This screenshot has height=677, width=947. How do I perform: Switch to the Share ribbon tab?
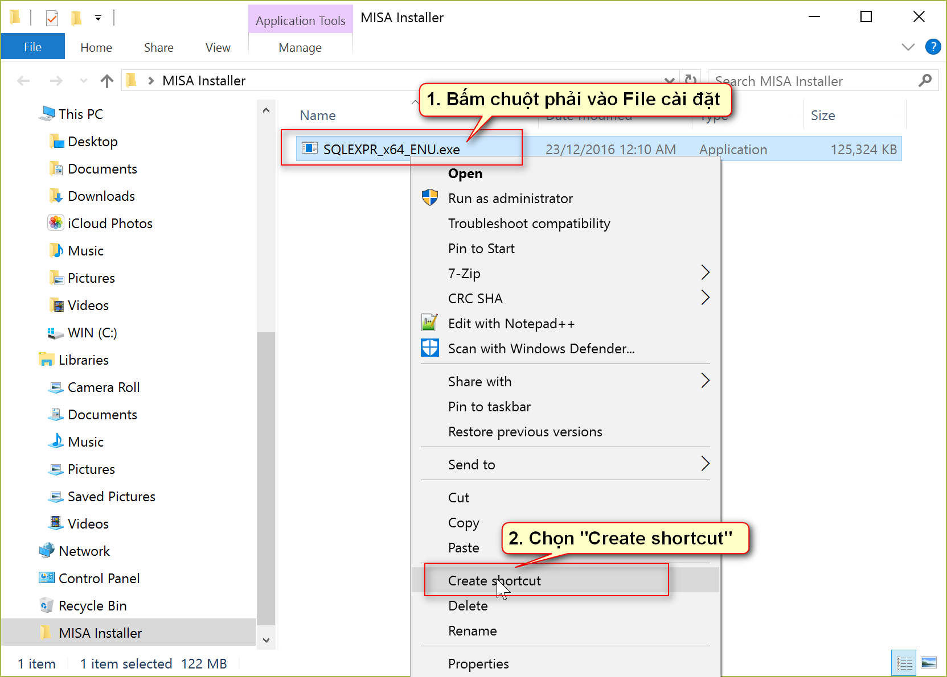pyautogui.click(x=158, y=48)
